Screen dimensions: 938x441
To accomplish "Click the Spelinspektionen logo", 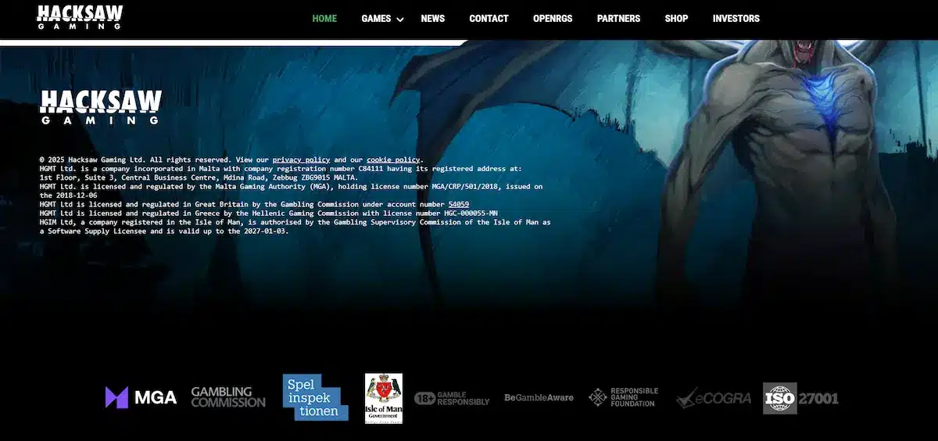I will (315, 397).
